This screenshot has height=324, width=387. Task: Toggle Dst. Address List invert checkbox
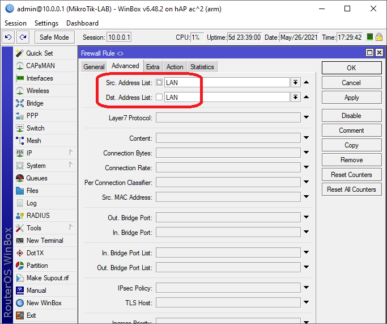(159, 97)
